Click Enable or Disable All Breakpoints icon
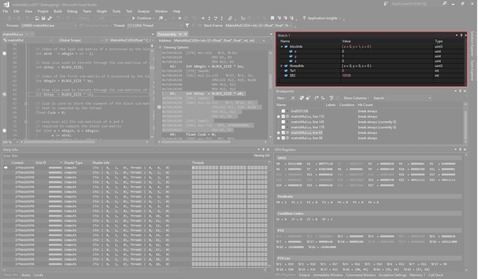478x279 pixels. (x=308, y=98)
